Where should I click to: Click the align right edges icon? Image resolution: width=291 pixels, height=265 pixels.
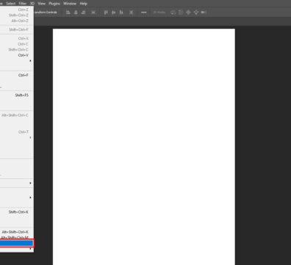pos(83,13)
